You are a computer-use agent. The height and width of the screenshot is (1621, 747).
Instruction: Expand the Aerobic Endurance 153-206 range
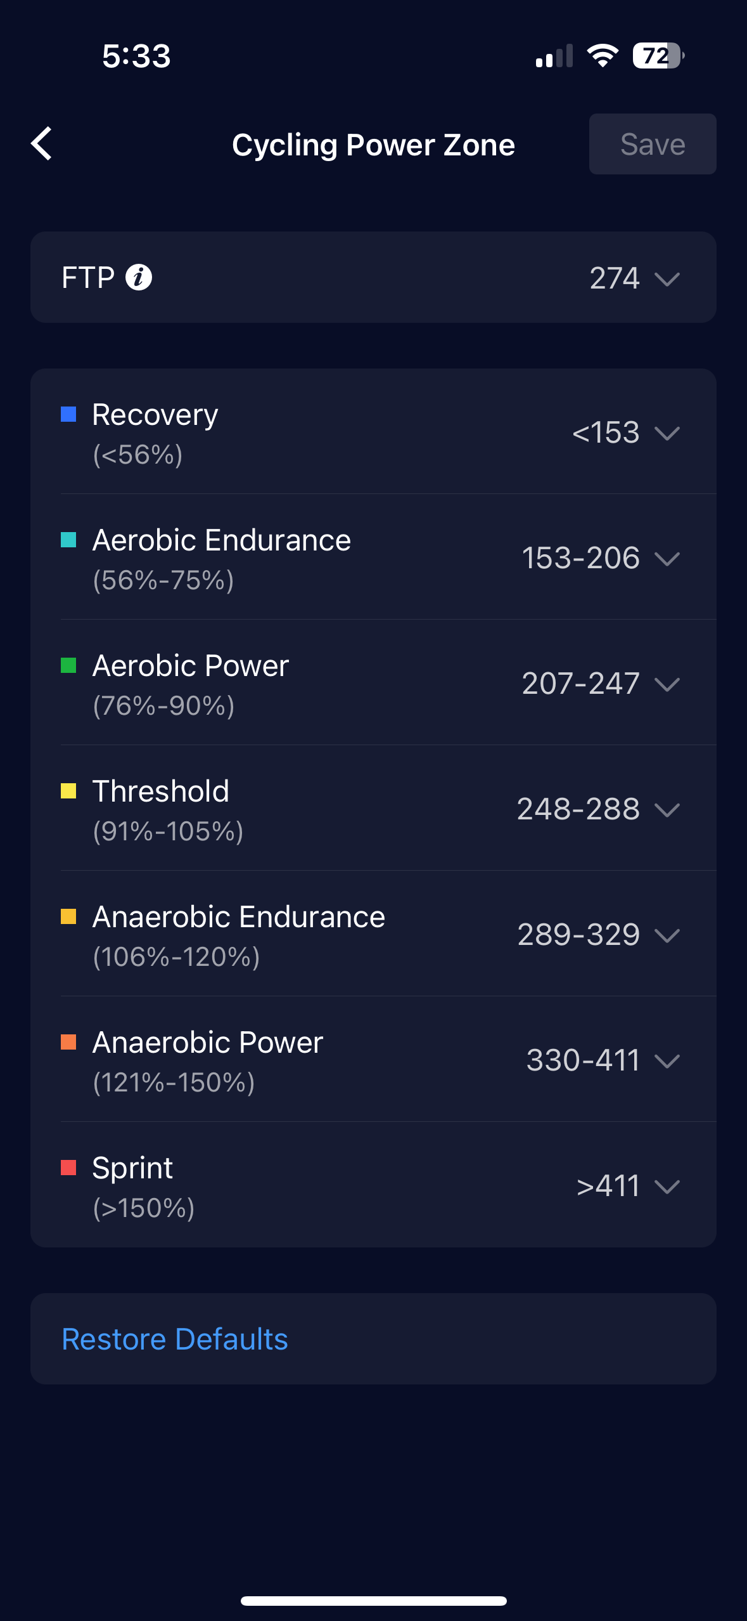click(x=667, y=558)
